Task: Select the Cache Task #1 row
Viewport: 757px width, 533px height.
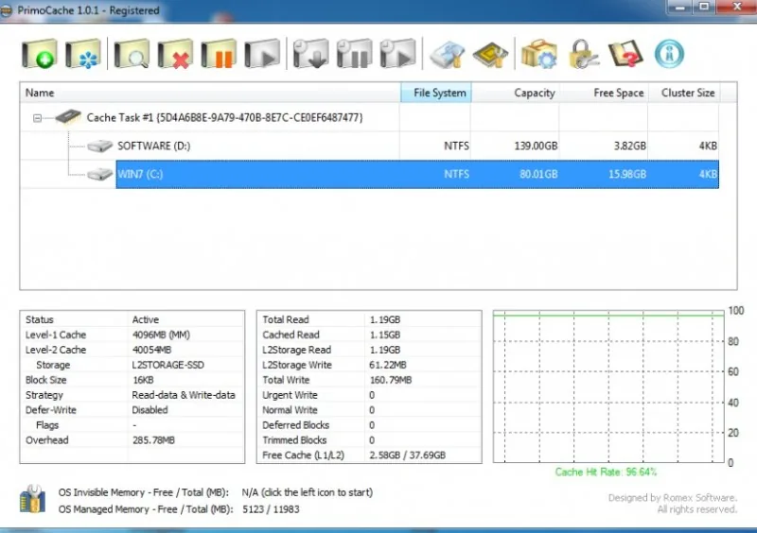Action: 369,117
